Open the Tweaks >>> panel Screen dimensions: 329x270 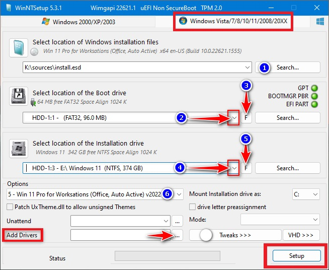(x=235, y=235)
